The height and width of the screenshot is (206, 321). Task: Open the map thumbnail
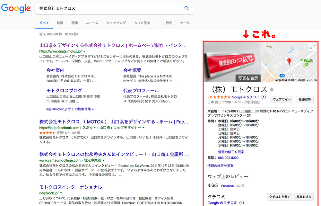(289, 62)
